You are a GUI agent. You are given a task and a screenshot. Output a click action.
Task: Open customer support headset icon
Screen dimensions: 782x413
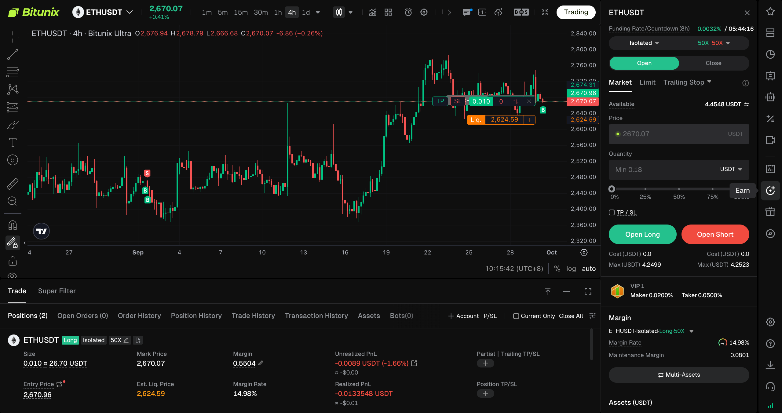[x=770, y=386]
